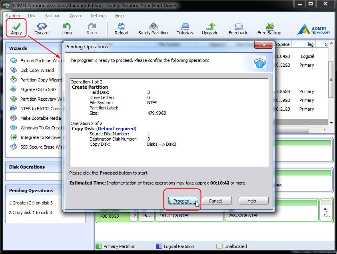The height and width of the screenshot is (254, 337).
Task: Open the System menu
Action: (13, 16)
